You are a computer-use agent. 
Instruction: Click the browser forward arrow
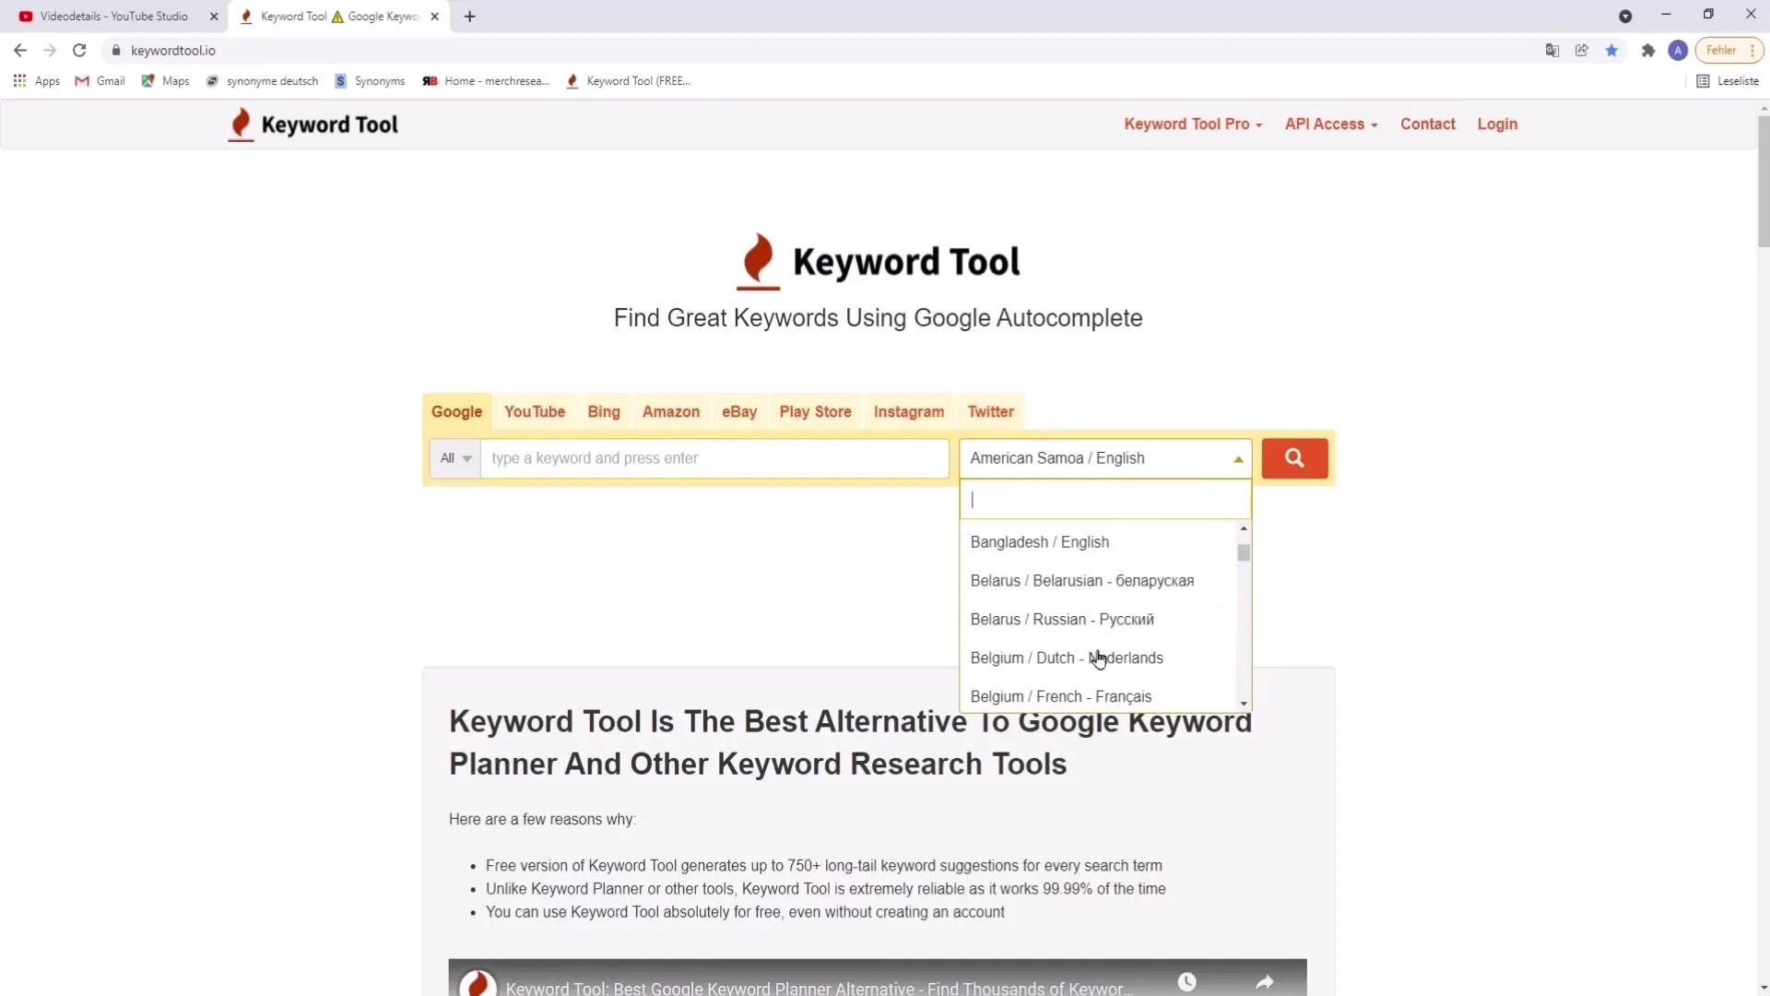50,51
